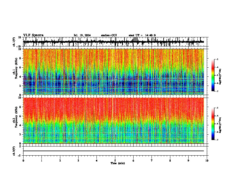Click the "ch.1(V)" axis label
This screenshot has width=233, height=180.
(x=14, y=42)
